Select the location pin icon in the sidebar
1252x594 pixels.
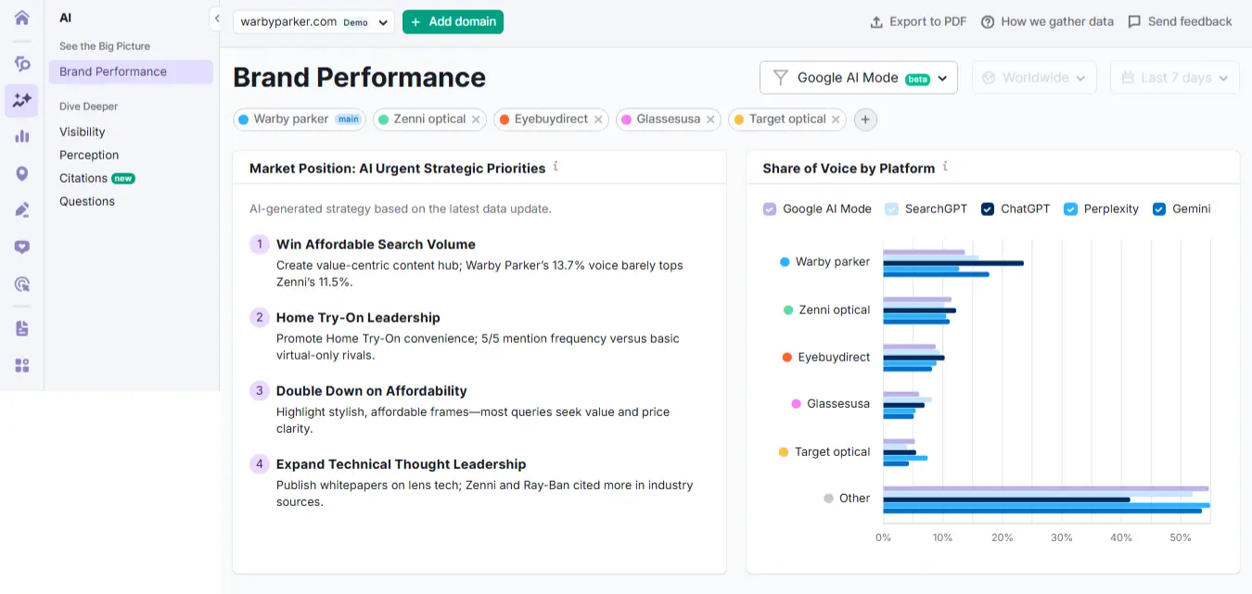20,172
